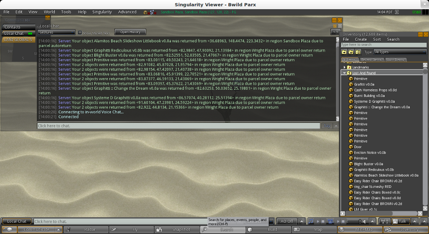Expand the arrow next to Talk button
This screenshot has width=429, height=234.
coord(414,221)
